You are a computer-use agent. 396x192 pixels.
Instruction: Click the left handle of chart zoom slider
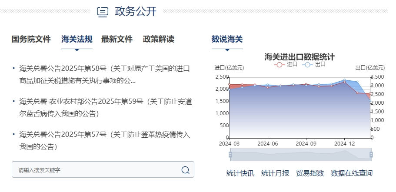coord(230,155)
